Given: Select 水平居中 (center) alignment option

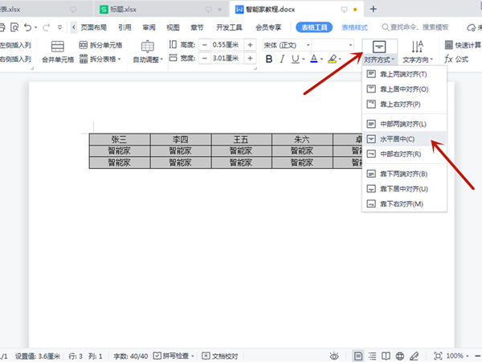Looking at the screenshot, I should (x=399, y=139).
